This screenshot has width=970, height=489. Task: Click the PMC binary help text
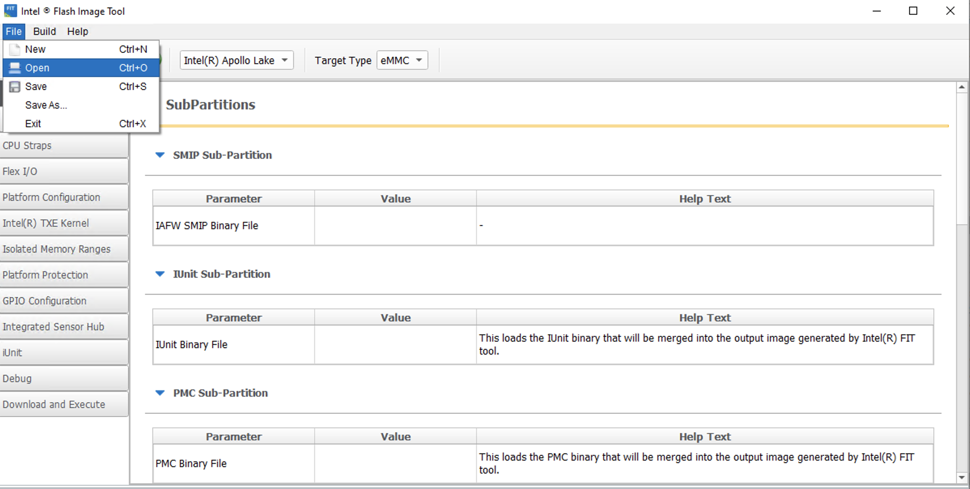[x=697, y=463]
